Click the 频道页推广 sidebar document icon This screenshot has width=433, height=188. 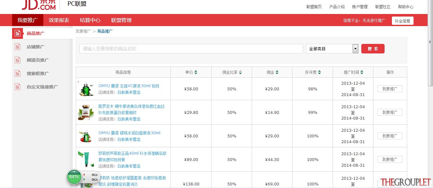click(18, 60)
